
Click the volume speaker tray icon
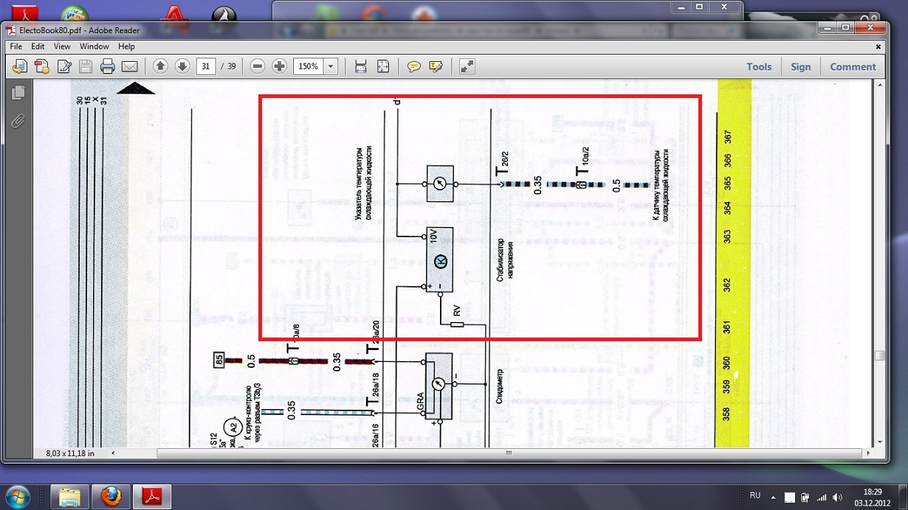(837, 496)
